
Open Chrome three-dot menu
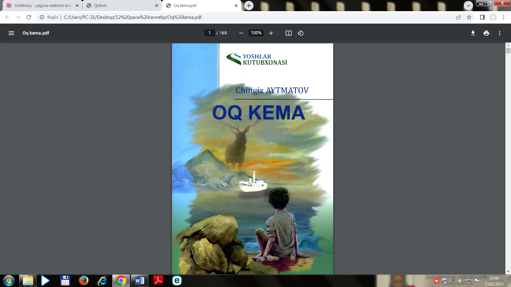[x=504, y=17]
